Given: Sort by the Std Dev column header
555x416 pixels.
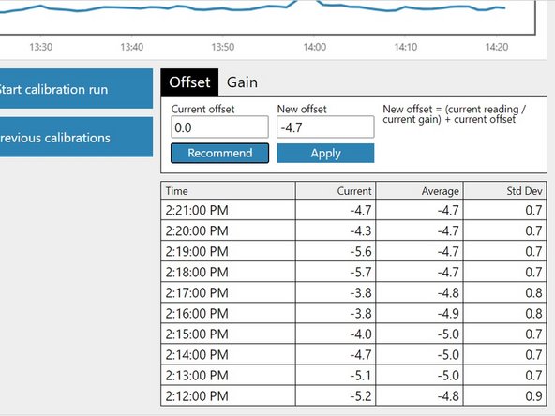Looking at the screenshot, I should click(x=504, y=191).
